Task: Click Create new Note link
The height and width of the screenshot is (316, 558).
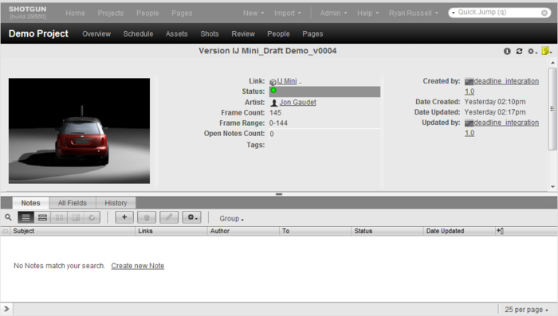Action: tap(137, 266)
